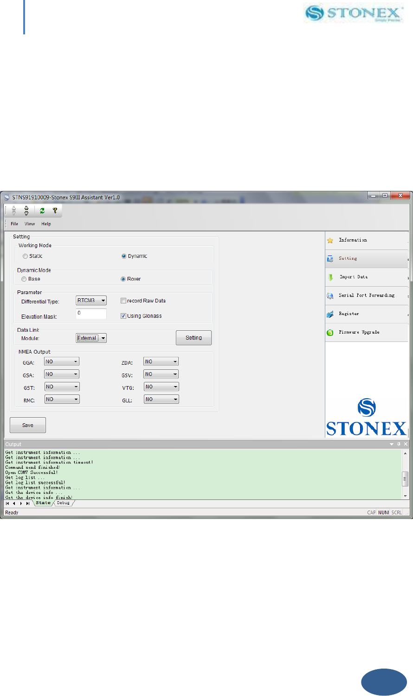413x696 pixels.
Task: Click the Information star icon
Action: pyautogui.click(x=330, y=241)
